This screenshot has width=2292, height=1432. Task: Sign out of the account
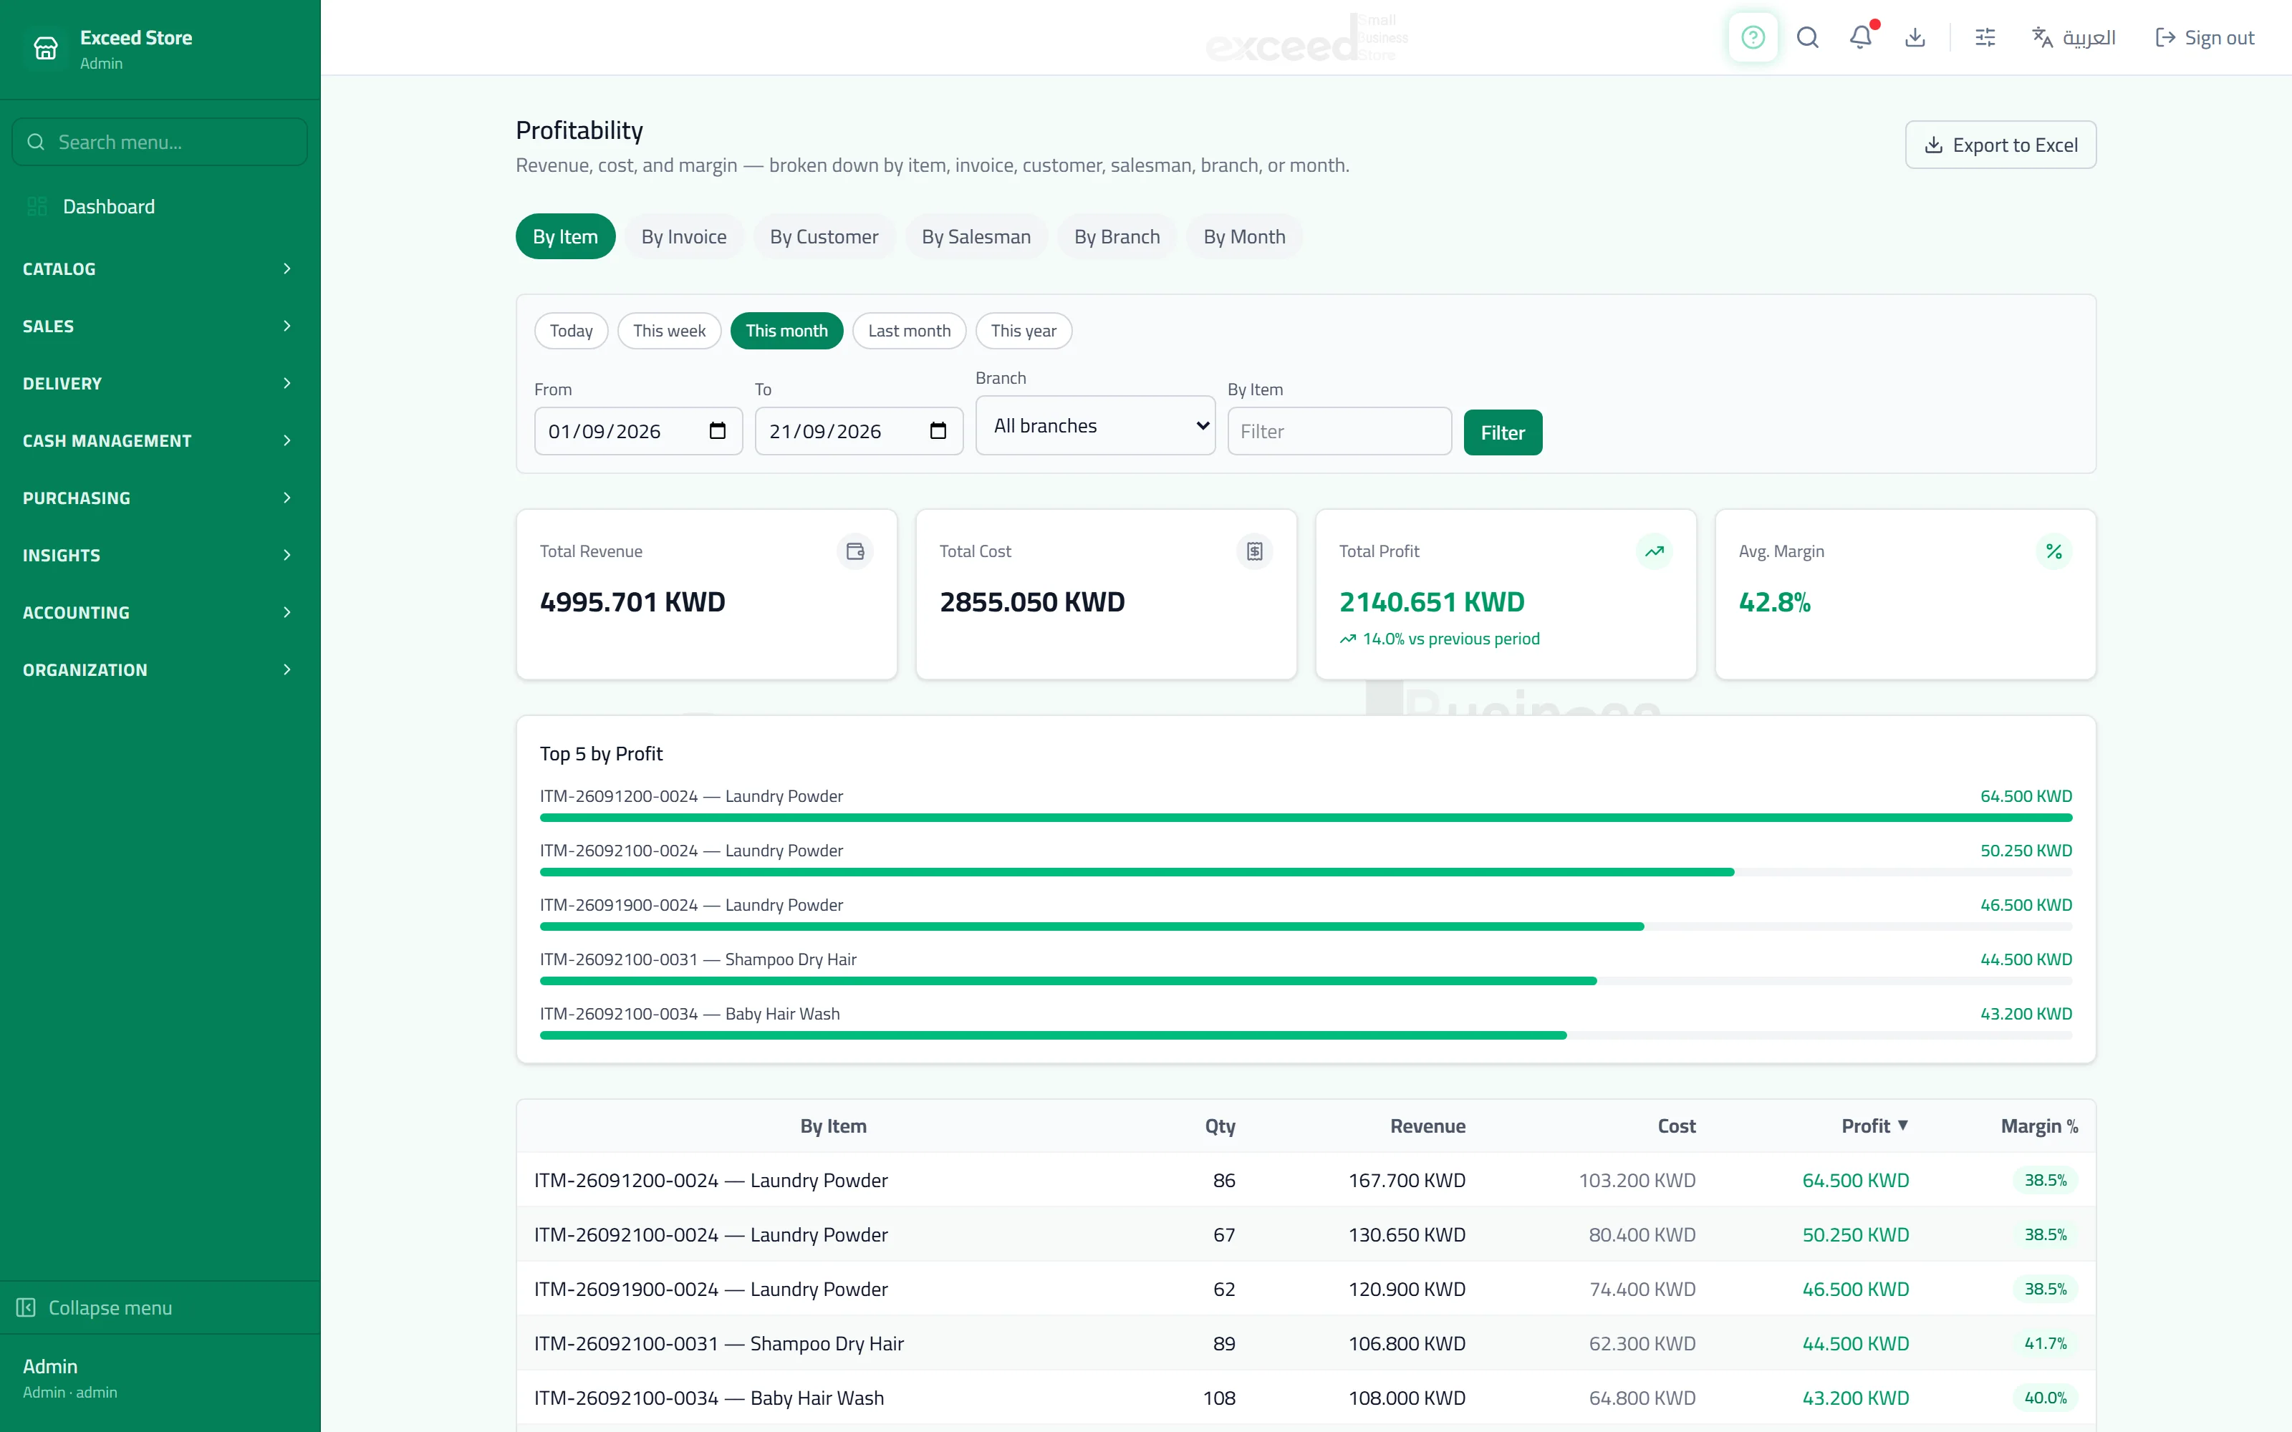point(2204,37)
